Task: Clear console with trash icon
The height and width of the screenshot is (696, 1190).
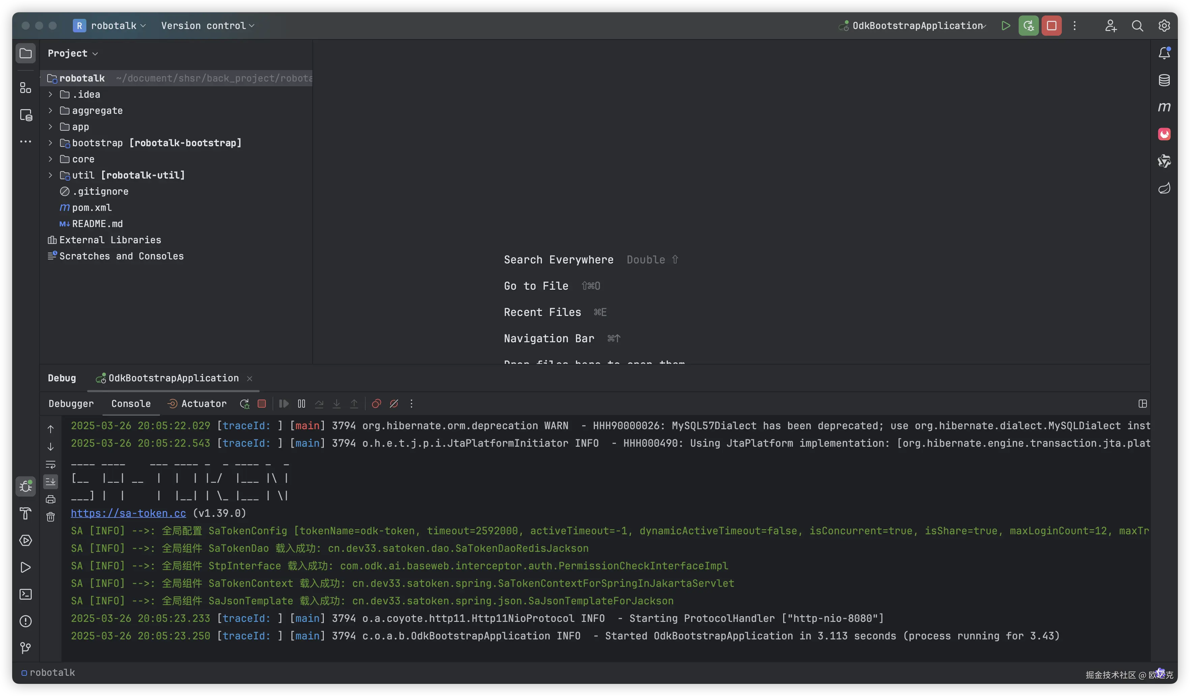Action: 51,517
